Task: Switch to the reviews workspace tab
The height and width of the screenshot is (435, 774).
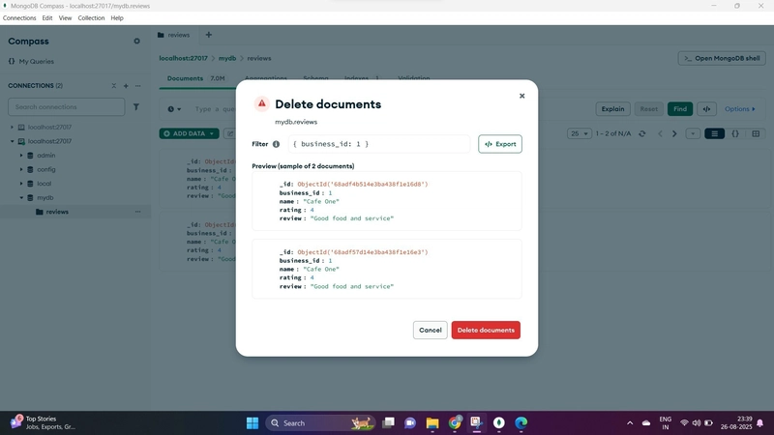Action: pos(174,35)
